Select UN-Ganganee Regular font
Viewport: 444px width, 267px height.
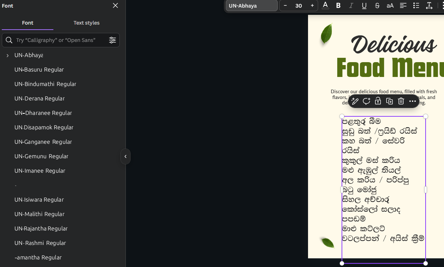43,142
